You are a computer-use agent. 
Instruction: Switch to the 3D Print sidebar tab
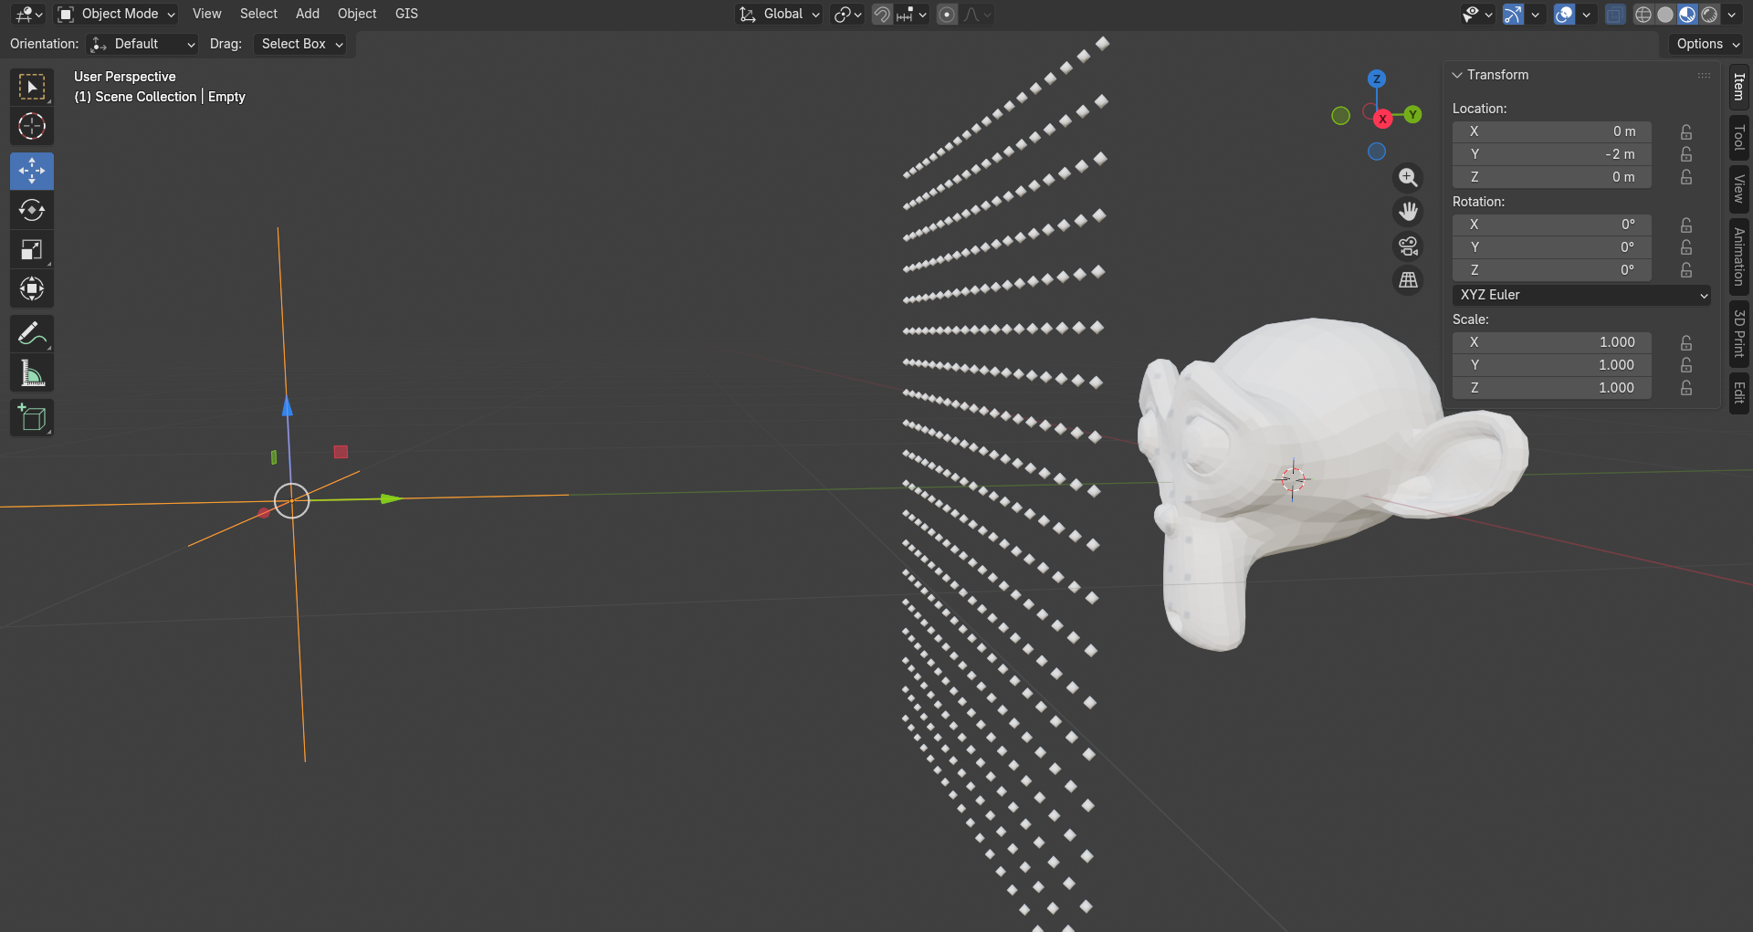(1739, 334)
